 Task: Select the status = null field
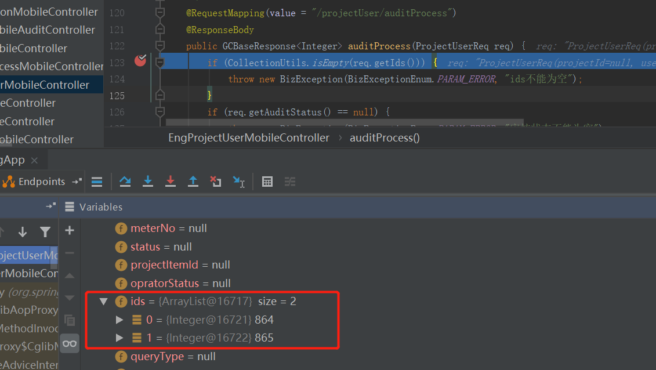[x=161, y=246]
